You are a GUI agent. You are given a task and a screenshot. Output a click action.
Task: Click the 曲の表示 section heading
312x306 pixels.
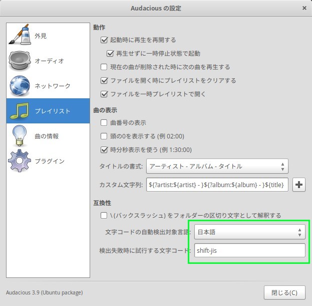tap(105, 110)
